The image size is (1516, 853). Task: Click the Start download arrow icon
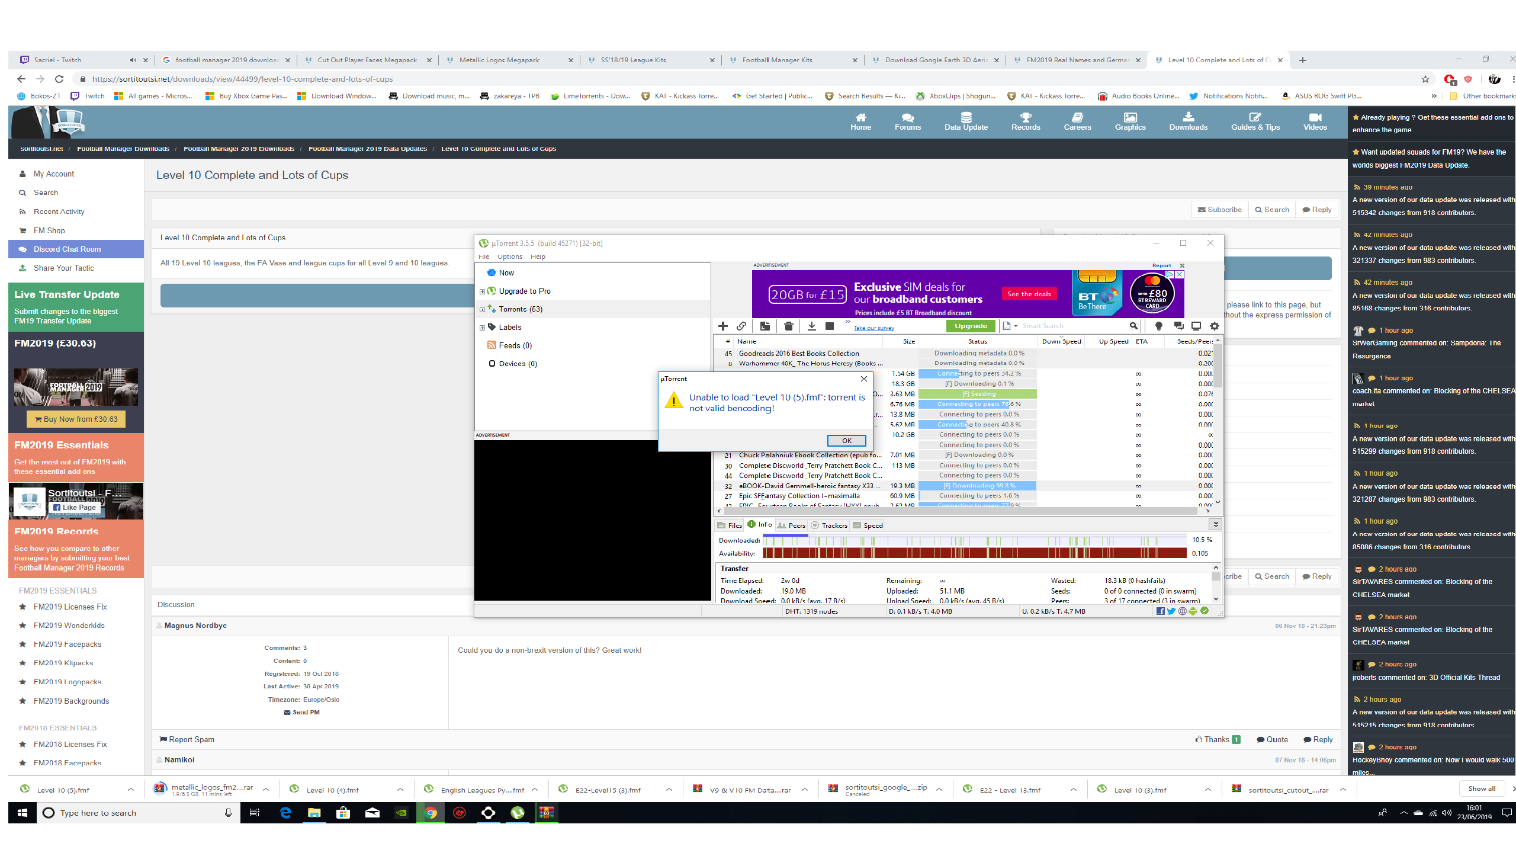point(812,326)
